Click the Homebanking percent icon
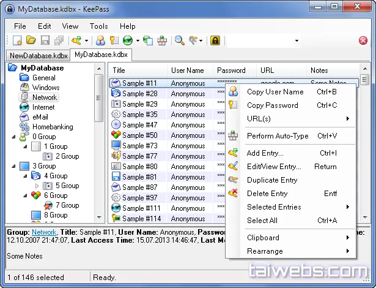The height and width of the screenshot is (288, 376). [x=24, y=126]
